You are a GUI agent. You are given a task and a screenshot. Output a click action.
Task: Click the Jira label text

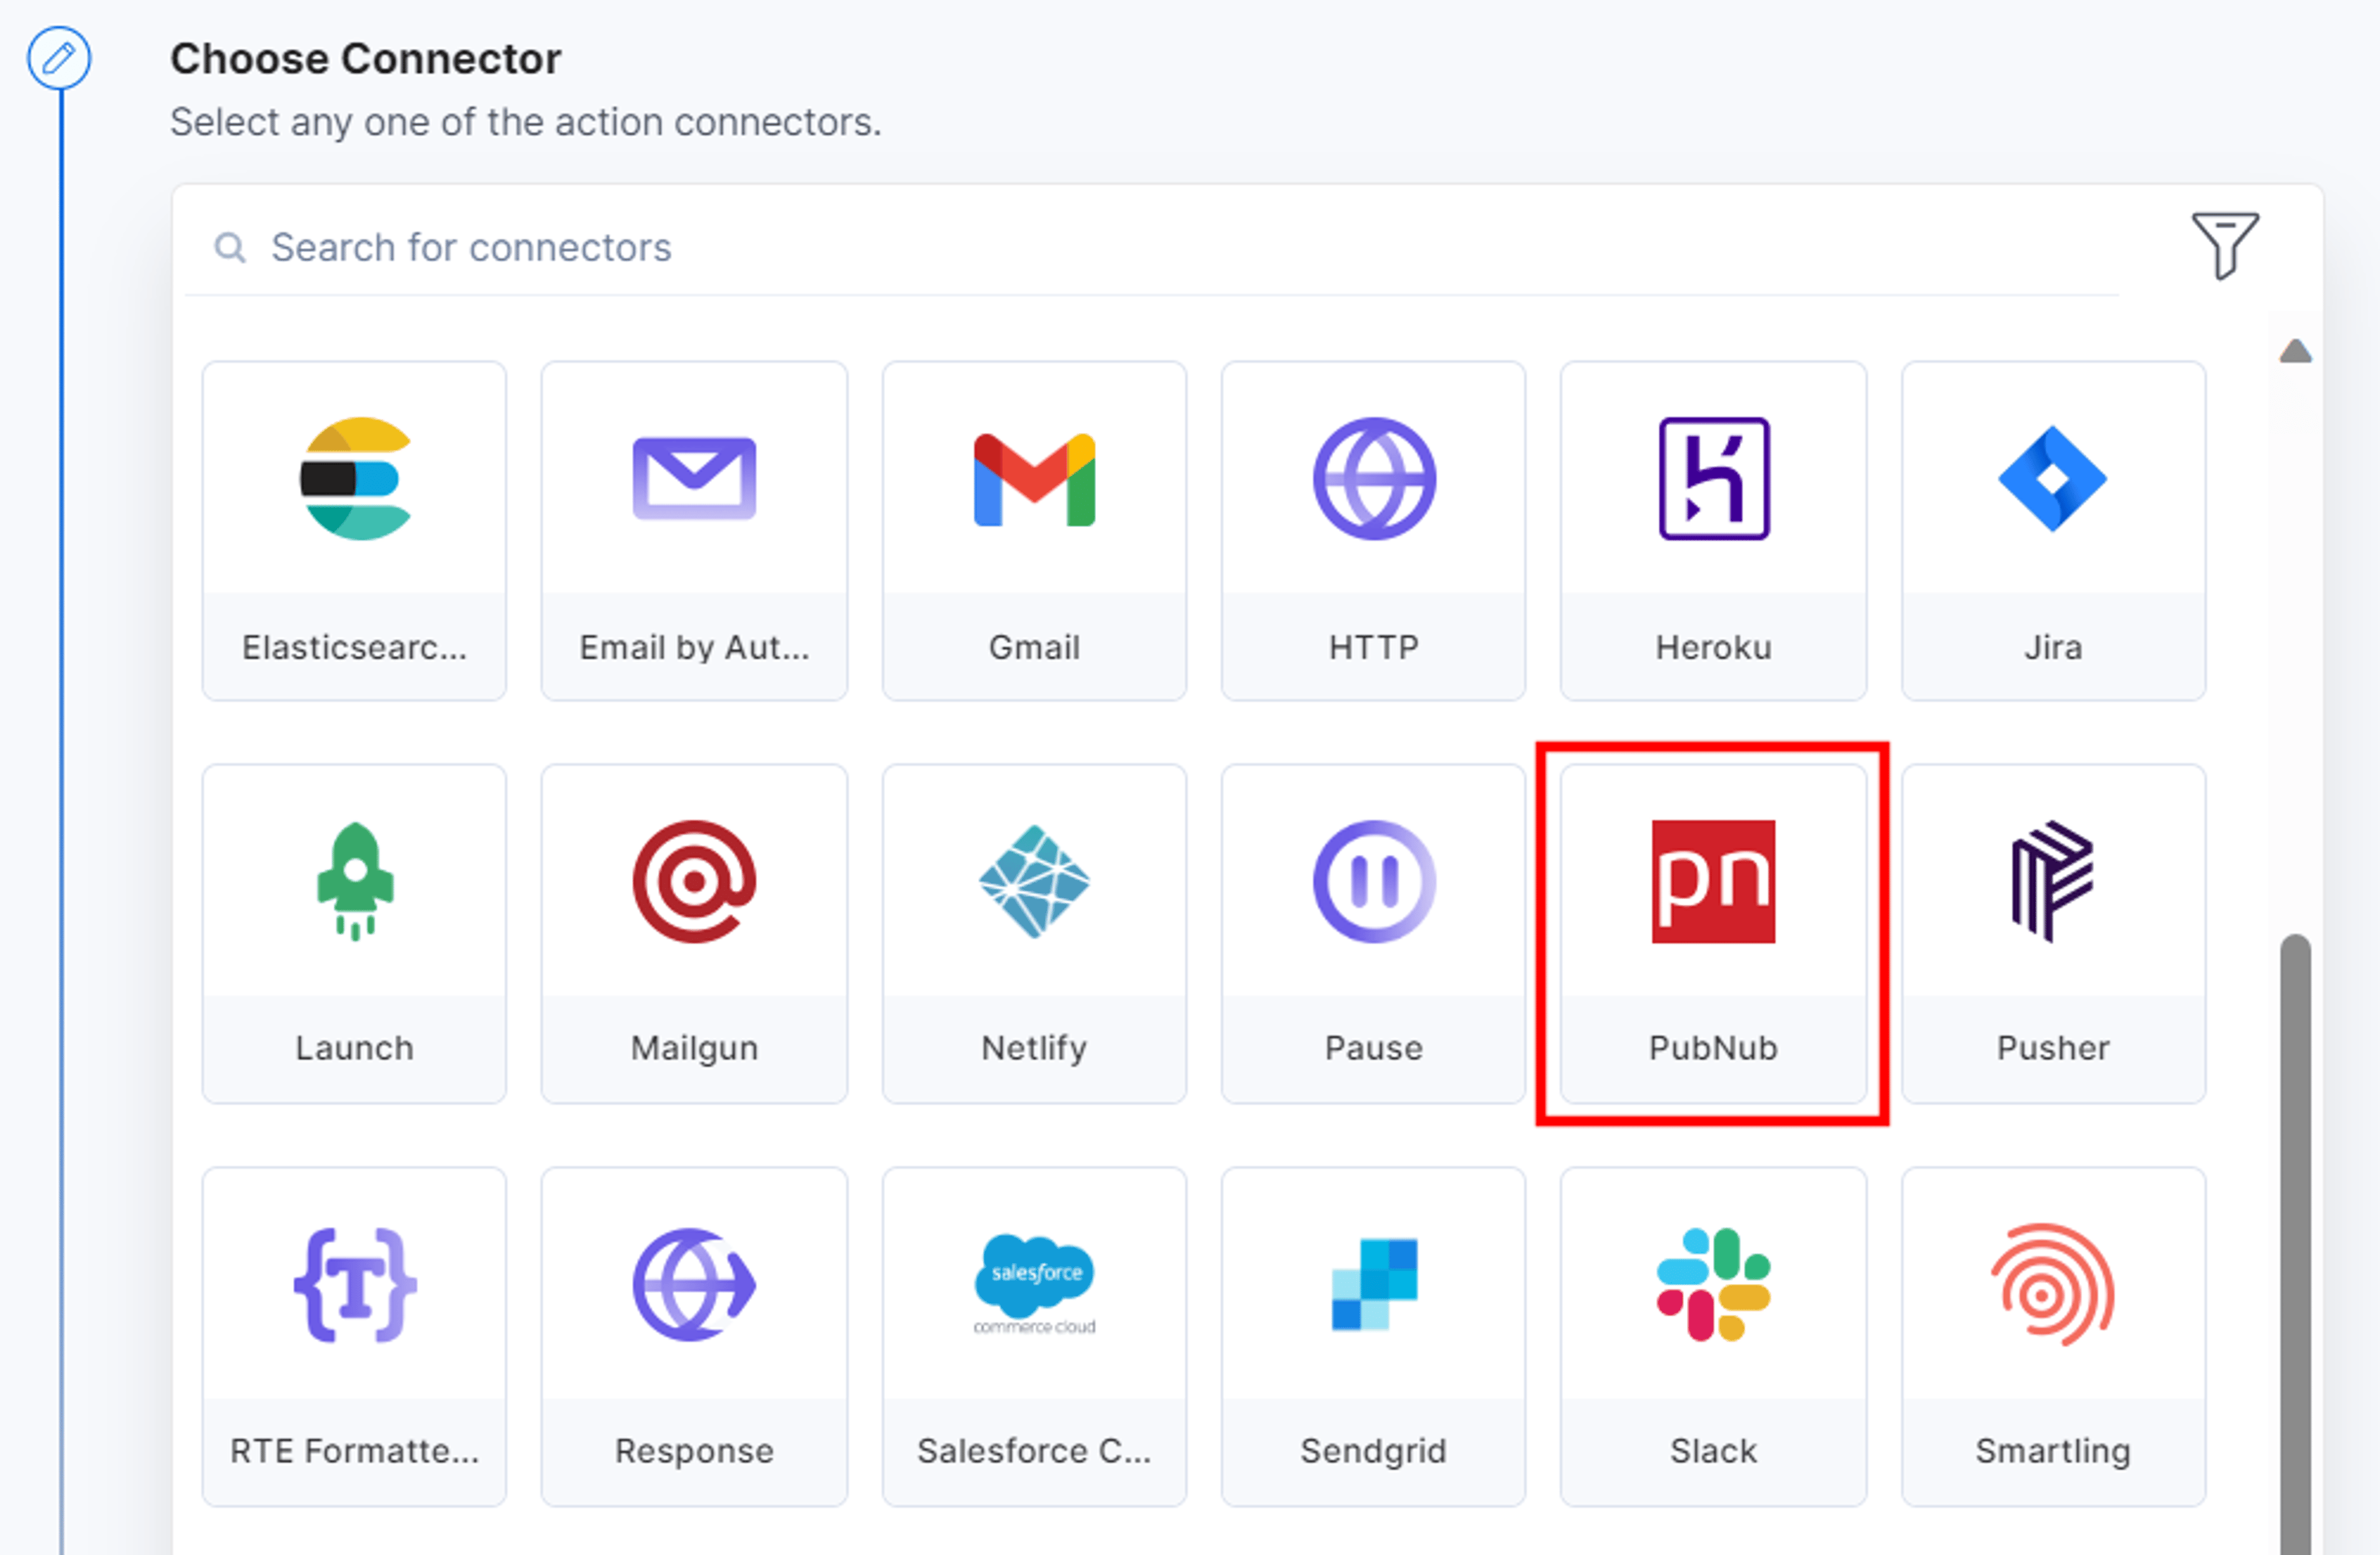point(2053,647)
